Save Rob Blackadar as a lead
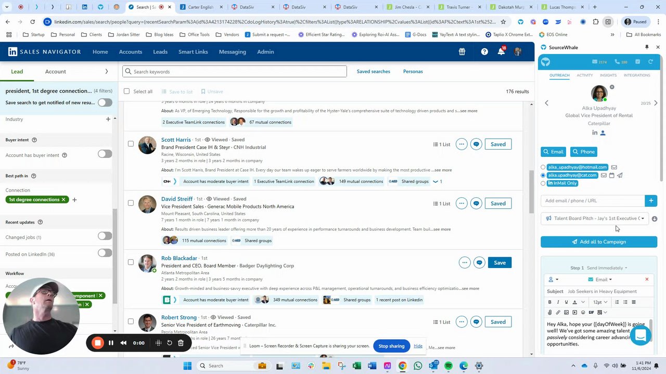 [499, 262]
